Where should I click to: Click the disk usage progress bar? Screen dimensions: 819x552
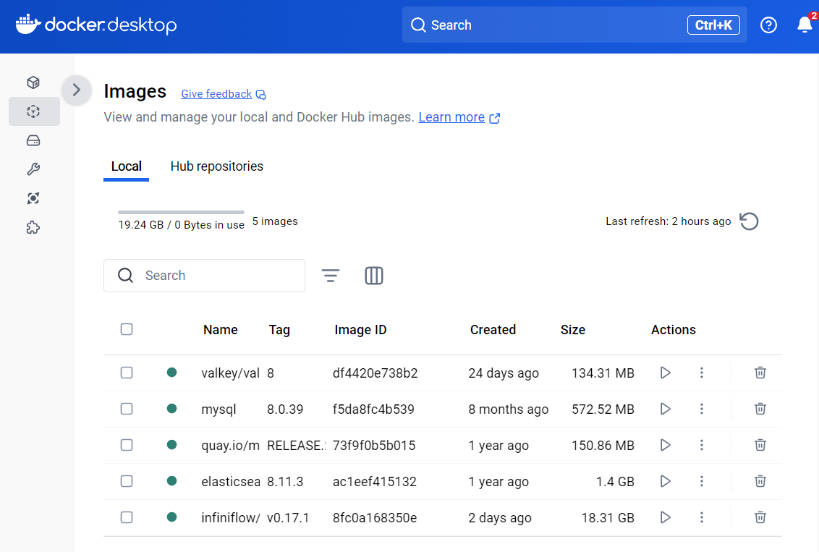pos(182,212)
